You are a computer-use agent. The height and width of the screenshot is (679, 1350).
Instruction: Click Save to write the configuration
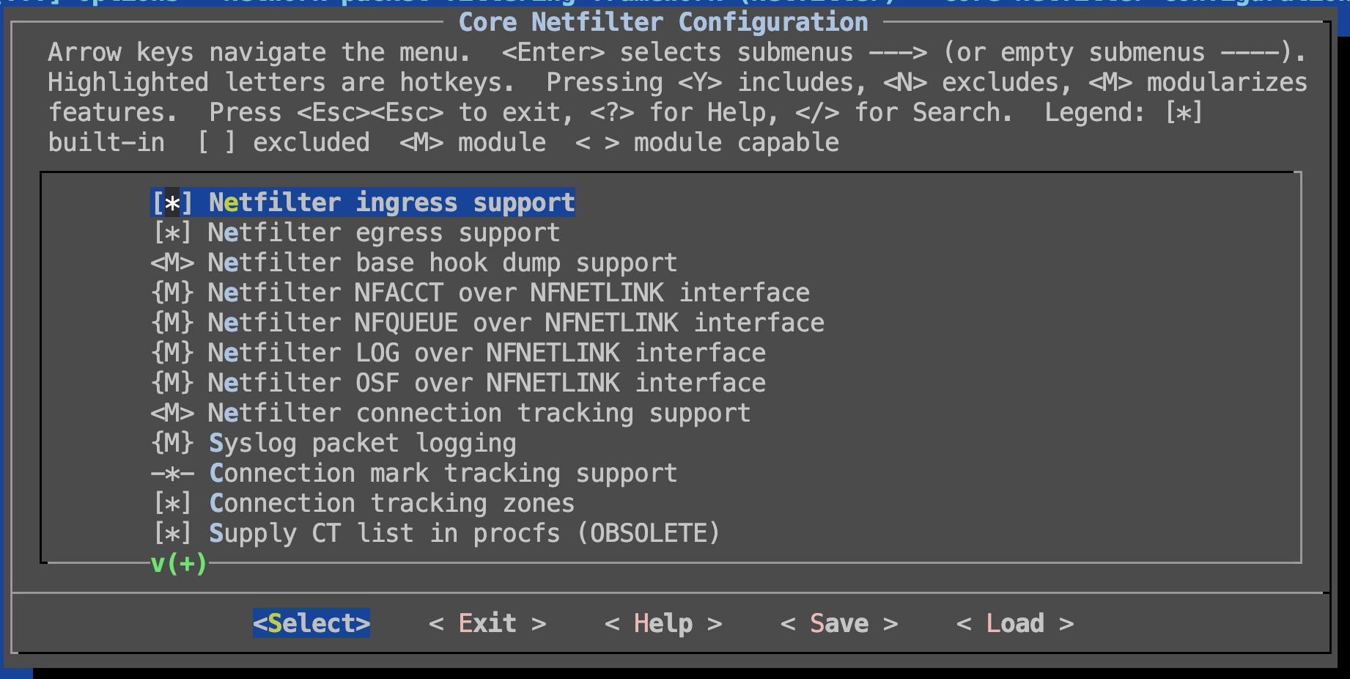tap(838, 623)
